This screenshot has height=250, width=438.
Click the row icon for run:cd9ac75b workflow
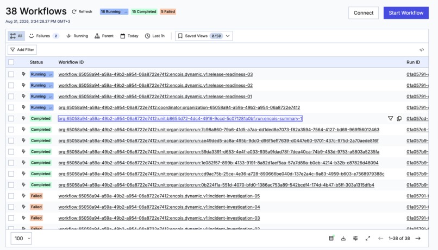click(x=23, y=174)
